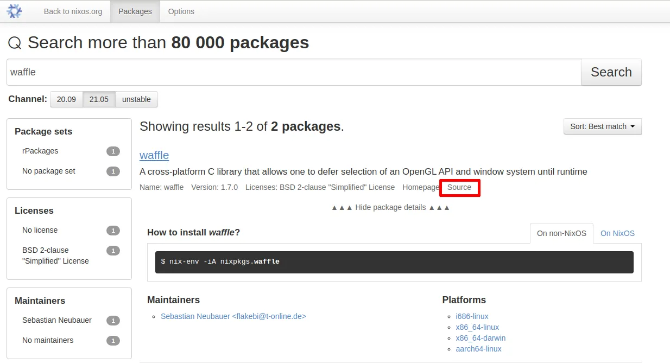
Task: Filter by rPackages package set
Action: point(40,151)
